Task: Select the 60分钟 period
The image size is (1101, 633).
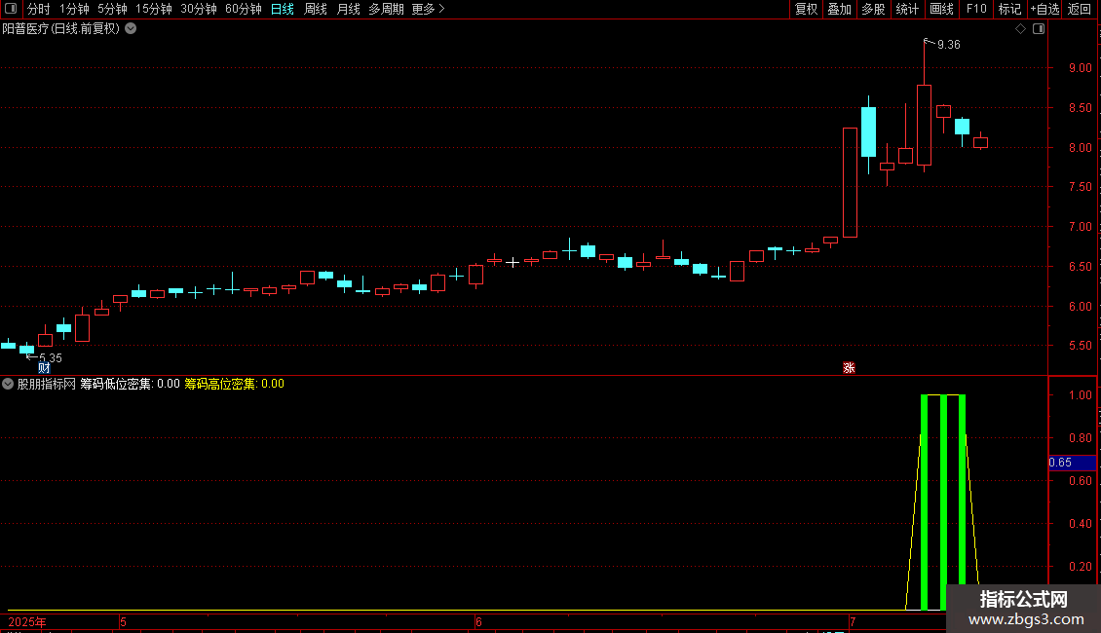Action: pos(244,9)
